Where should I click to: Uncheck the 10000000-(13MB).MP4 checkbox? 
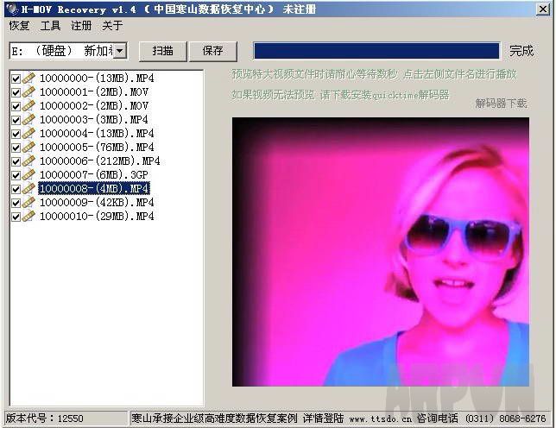[x=16, y=79]
